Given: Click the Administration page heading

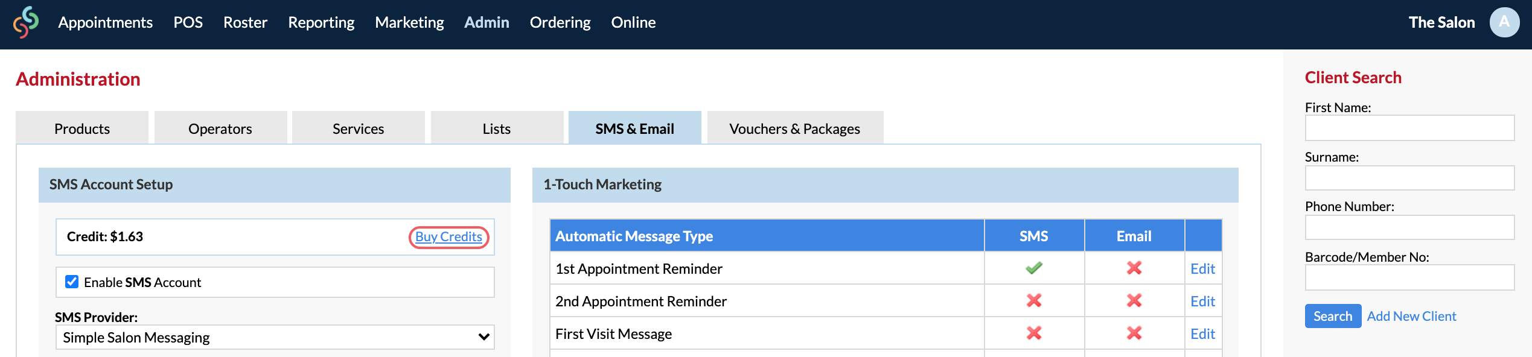Looking at the screenshot, I should point(78,79).
